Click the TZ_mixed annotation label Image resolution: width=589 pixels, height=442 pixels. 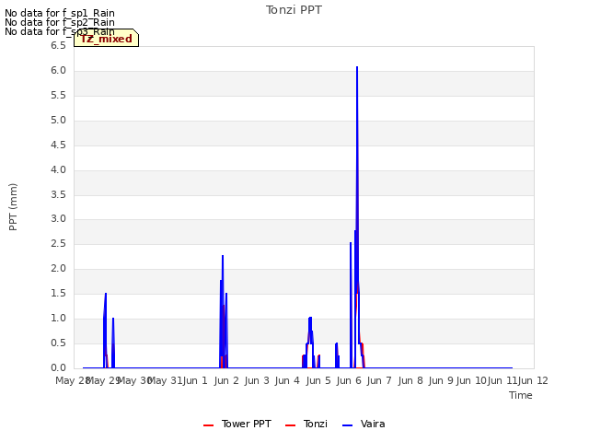[107, 38]
